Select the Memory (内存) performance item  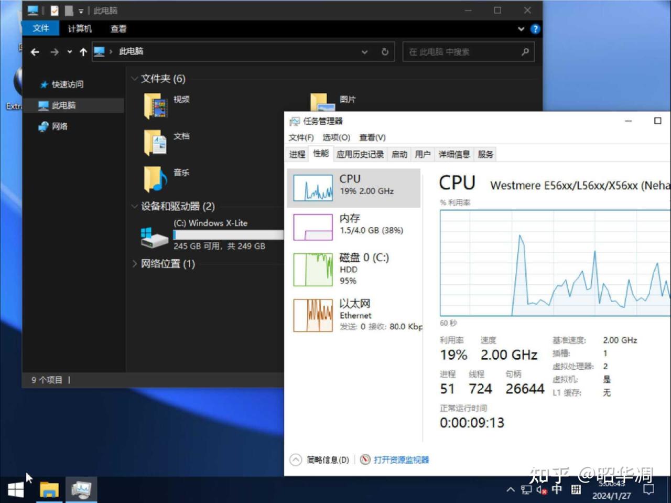tap(354, 227)
